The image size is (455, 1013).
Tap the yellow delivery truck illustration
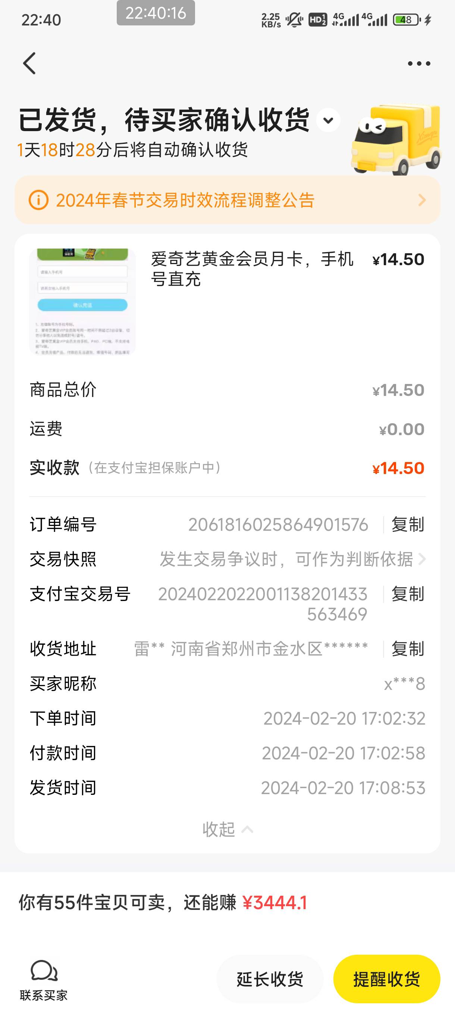pyautogui.click(x=396, y=140)
